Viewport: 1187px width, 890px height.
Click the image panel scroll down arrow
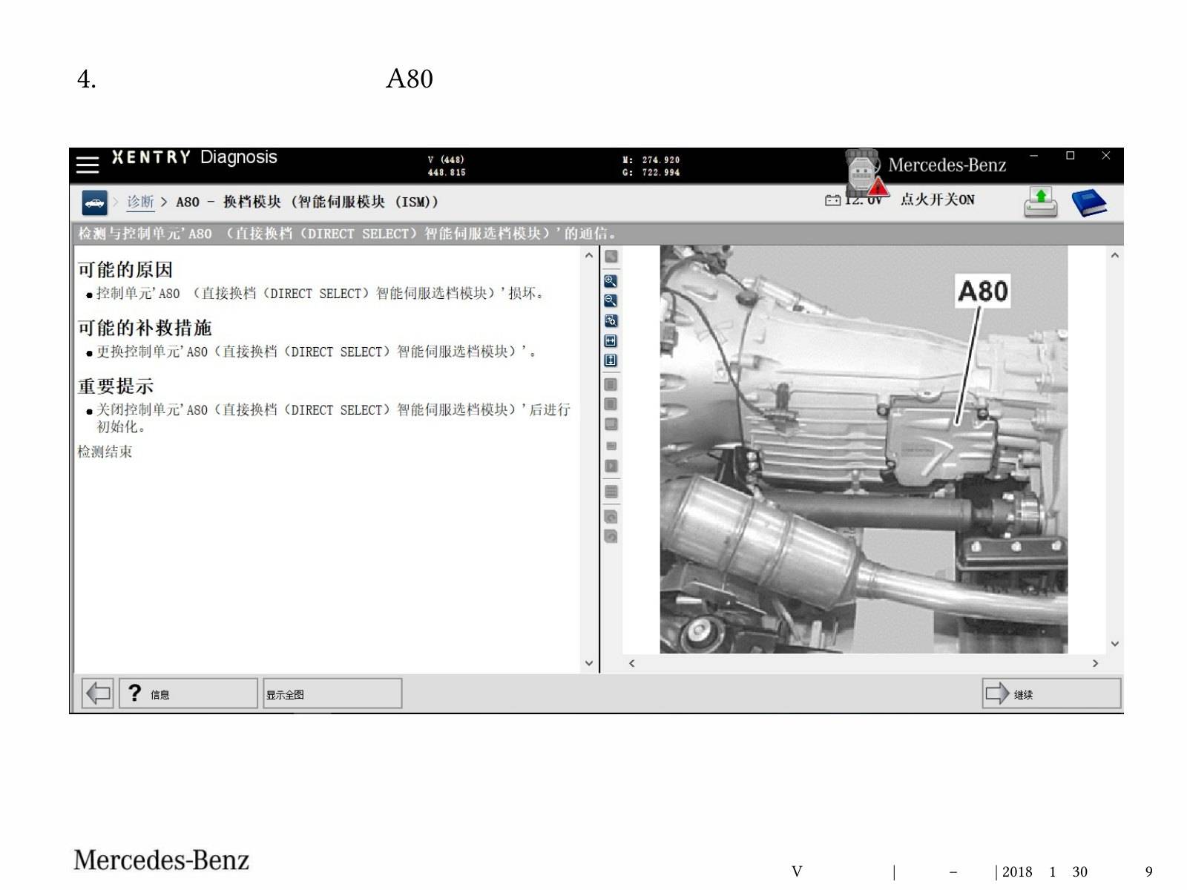tap(1114, 644)
